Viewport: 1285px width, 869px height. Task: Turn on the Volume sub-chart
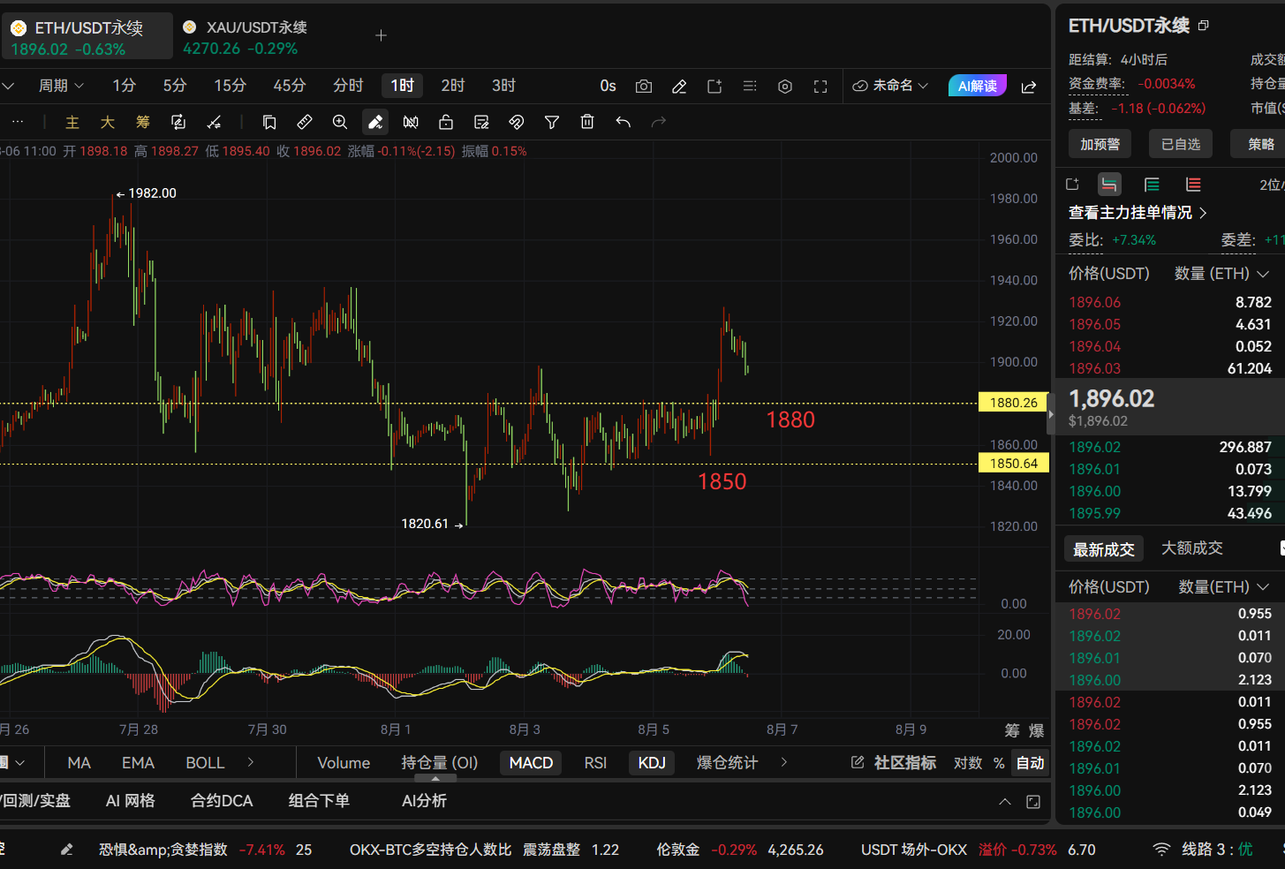tap(344, 763)
